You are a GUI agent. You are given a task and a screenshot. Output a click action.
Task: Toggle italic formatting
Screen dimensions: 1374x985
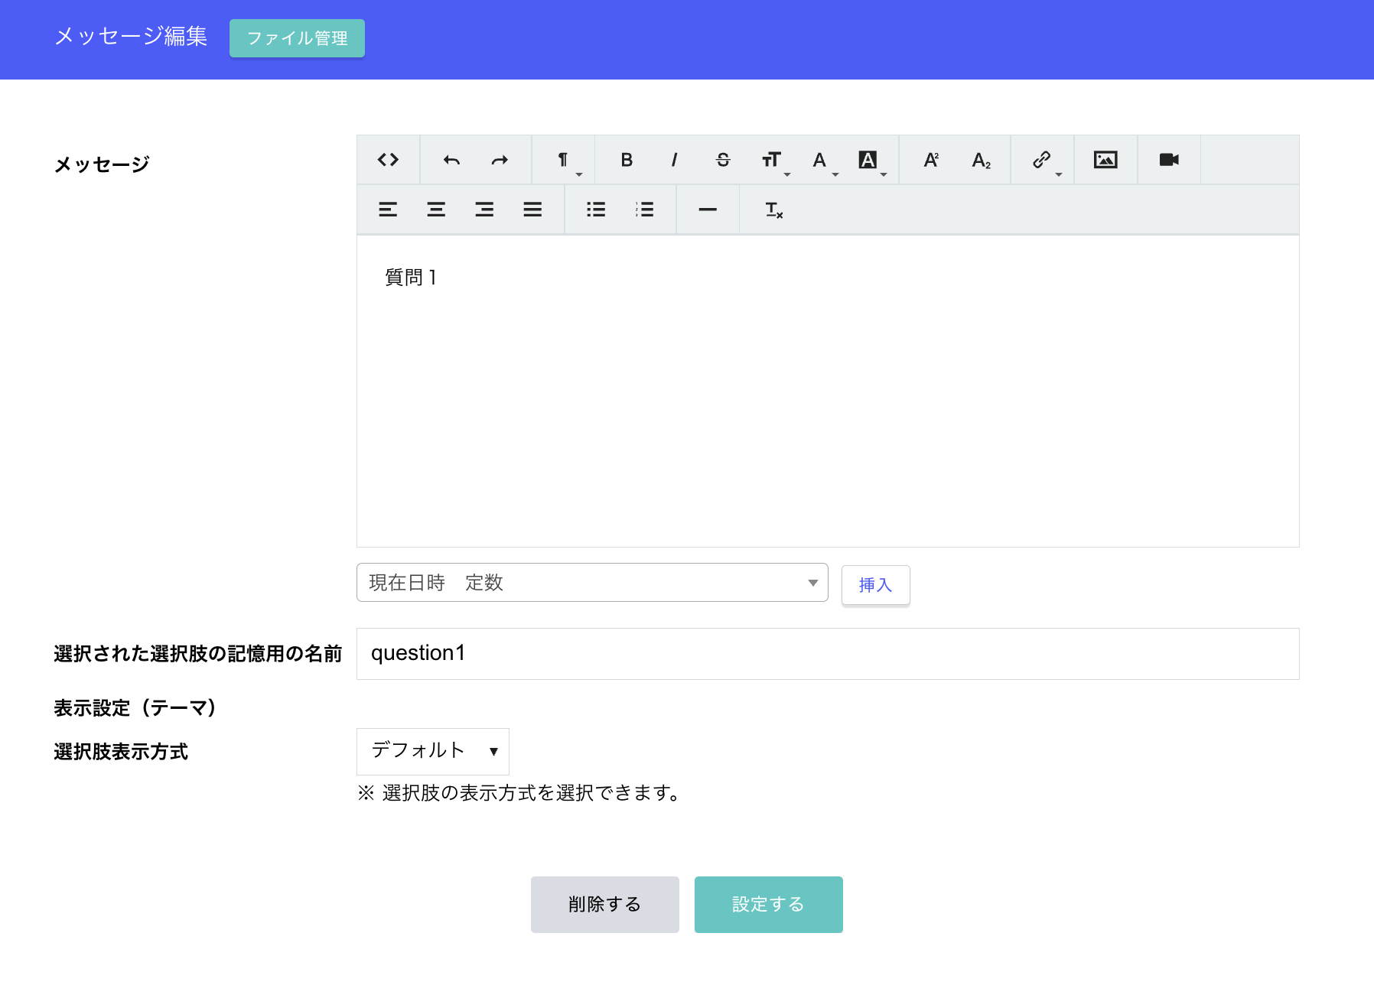coord(674,160)
